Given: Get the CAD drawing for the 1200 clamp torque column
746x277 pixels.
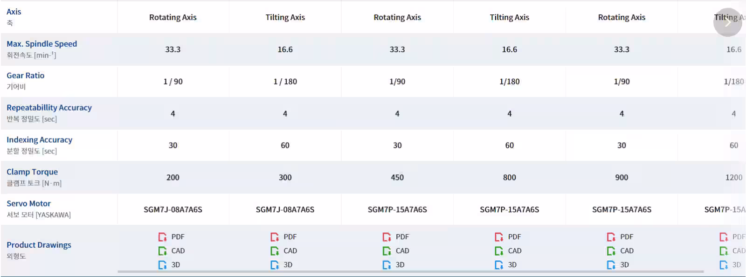Looking at the screenshot, I should click(x=732, y=251).
